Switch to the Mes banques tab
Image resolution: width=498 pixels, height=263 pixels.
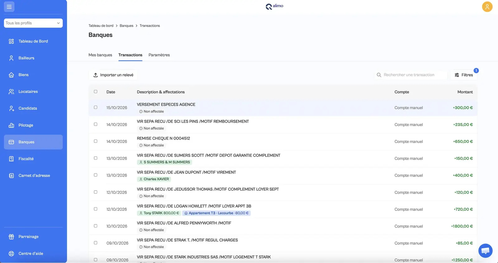click(100, 55)
